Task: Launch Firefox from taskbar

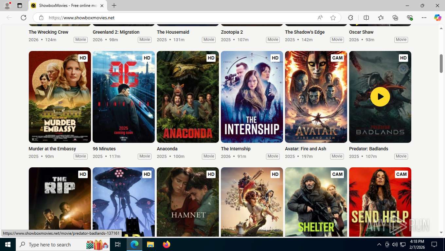Action: (x=167, y=244)
